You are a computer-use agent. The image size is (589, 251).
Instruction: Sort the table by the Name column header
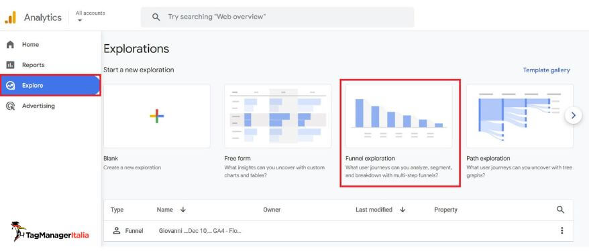pyautogui.click(x=164, y=210)
